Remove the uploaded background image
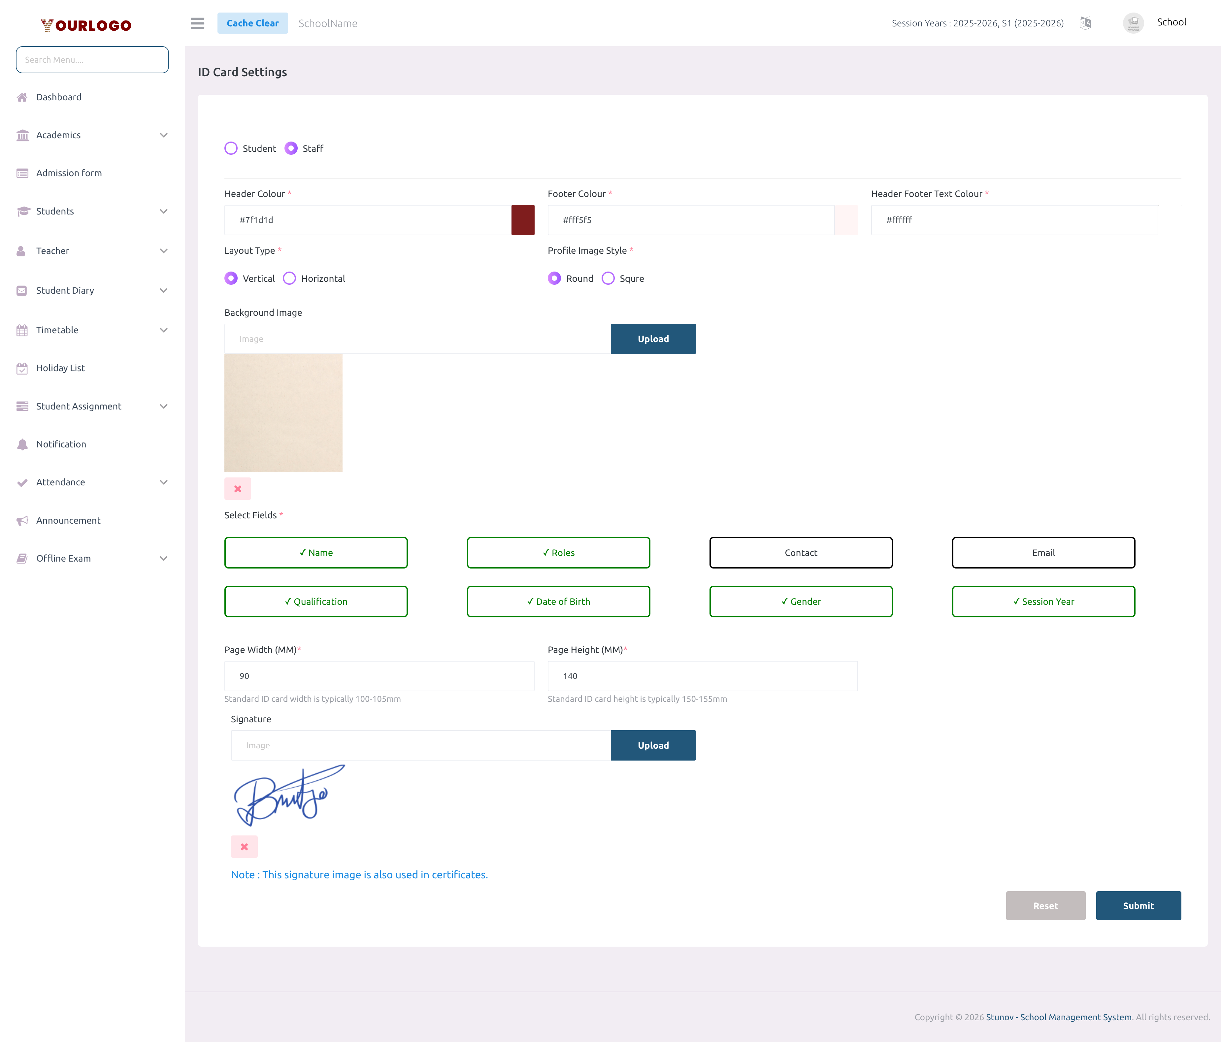This screenshot has width=1221, height=1042. pyautogui.click(x=238, y=489)
